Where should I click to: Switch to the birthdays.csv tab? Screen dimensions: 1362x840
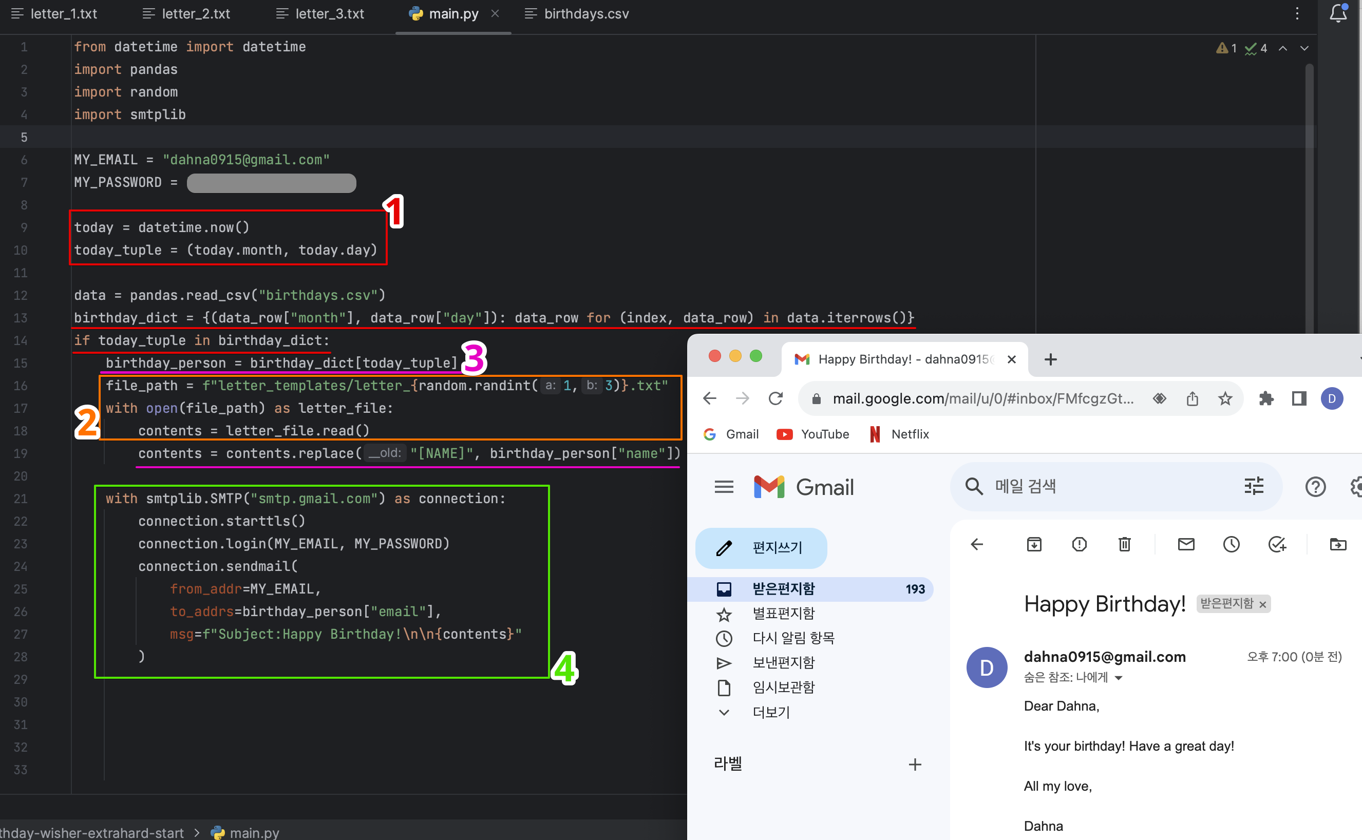tap(577, 14)
